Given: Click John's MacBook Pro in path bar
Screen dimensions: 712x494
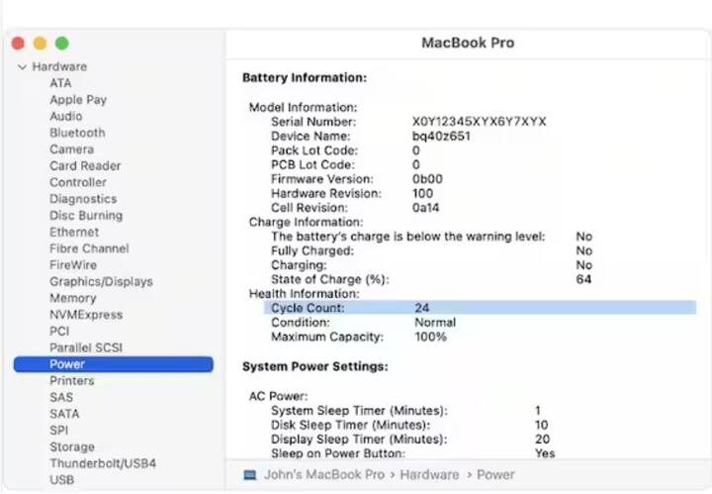Looking at the screenshot, I should (323, 474).
